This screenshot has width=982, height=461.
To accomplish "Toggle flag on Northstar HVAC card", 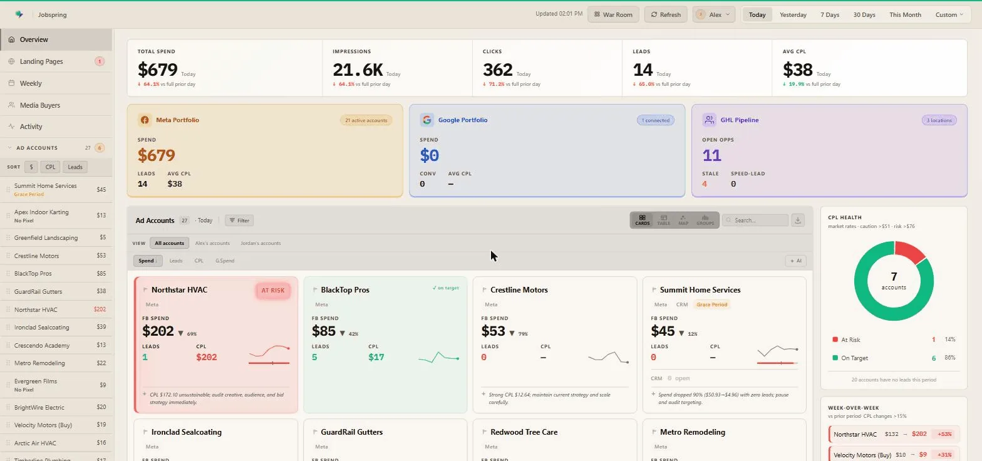I will pyautogui.click(x=146, y=290).
